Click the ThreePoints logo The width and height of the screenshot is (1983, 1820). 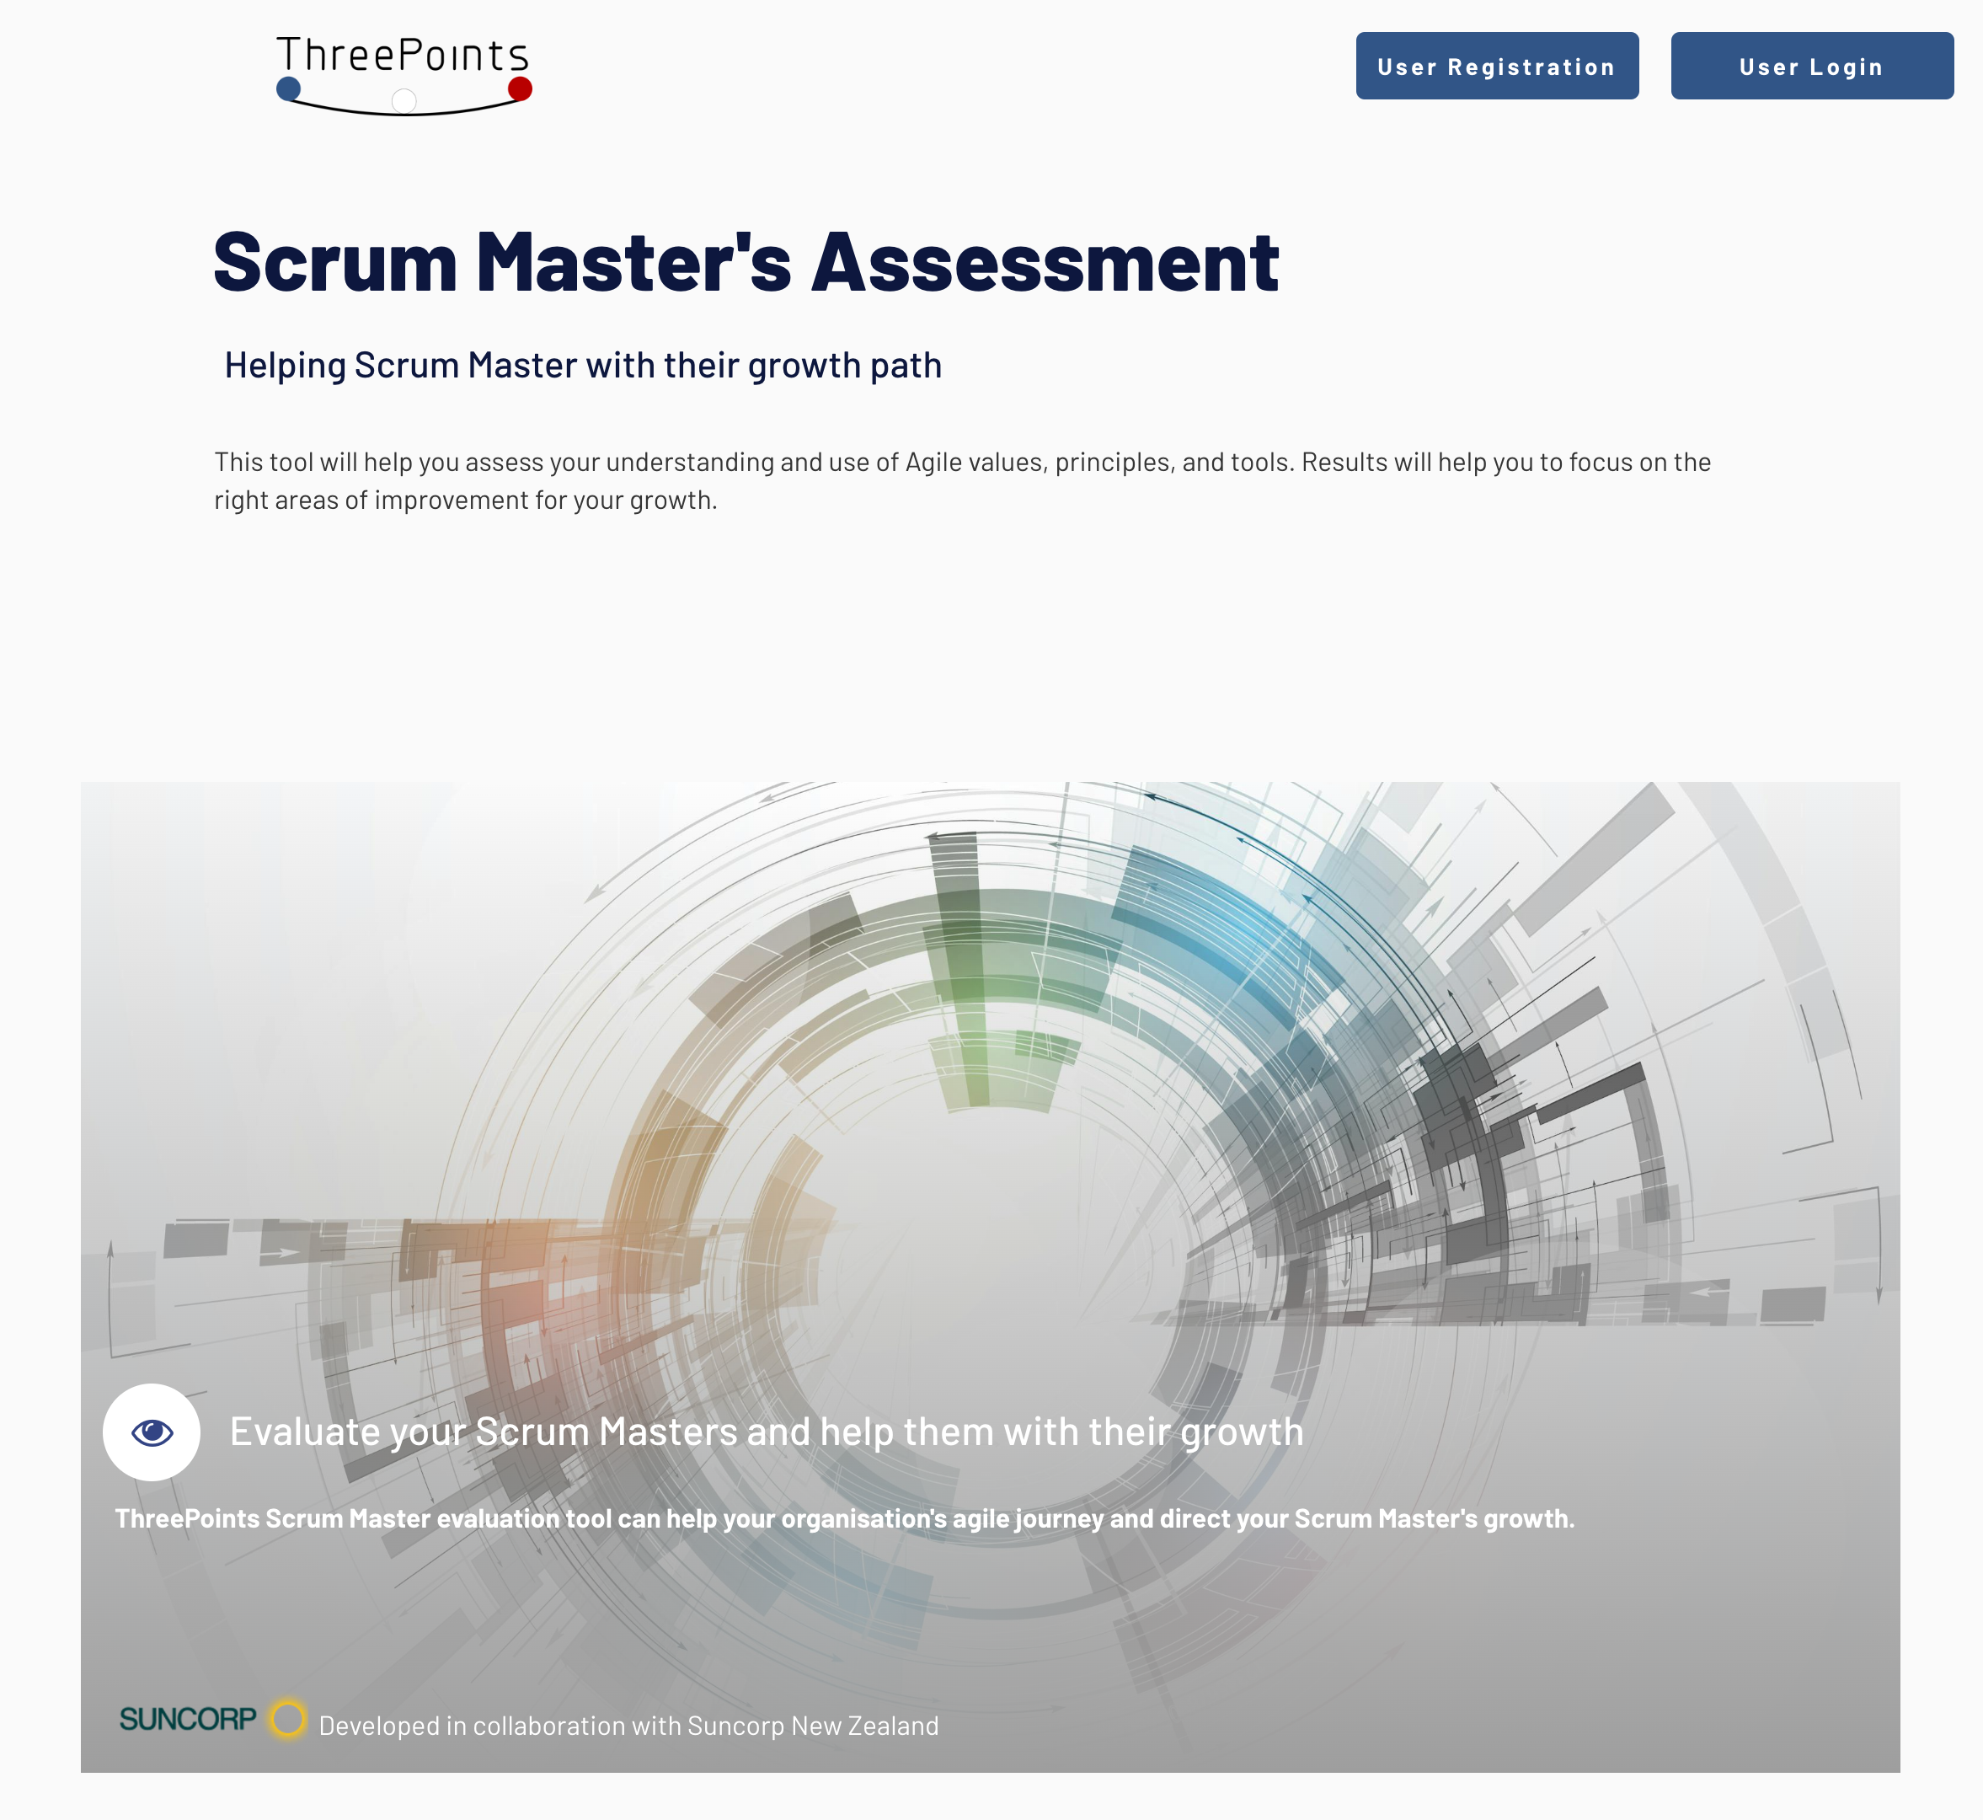click(x=404, y=74)
